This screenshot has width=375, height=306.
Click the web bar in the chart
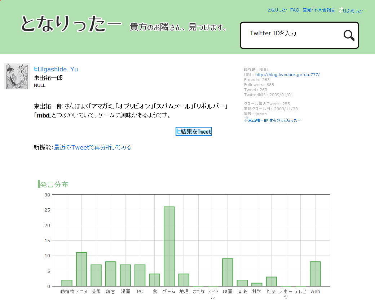tap(315, 274)
